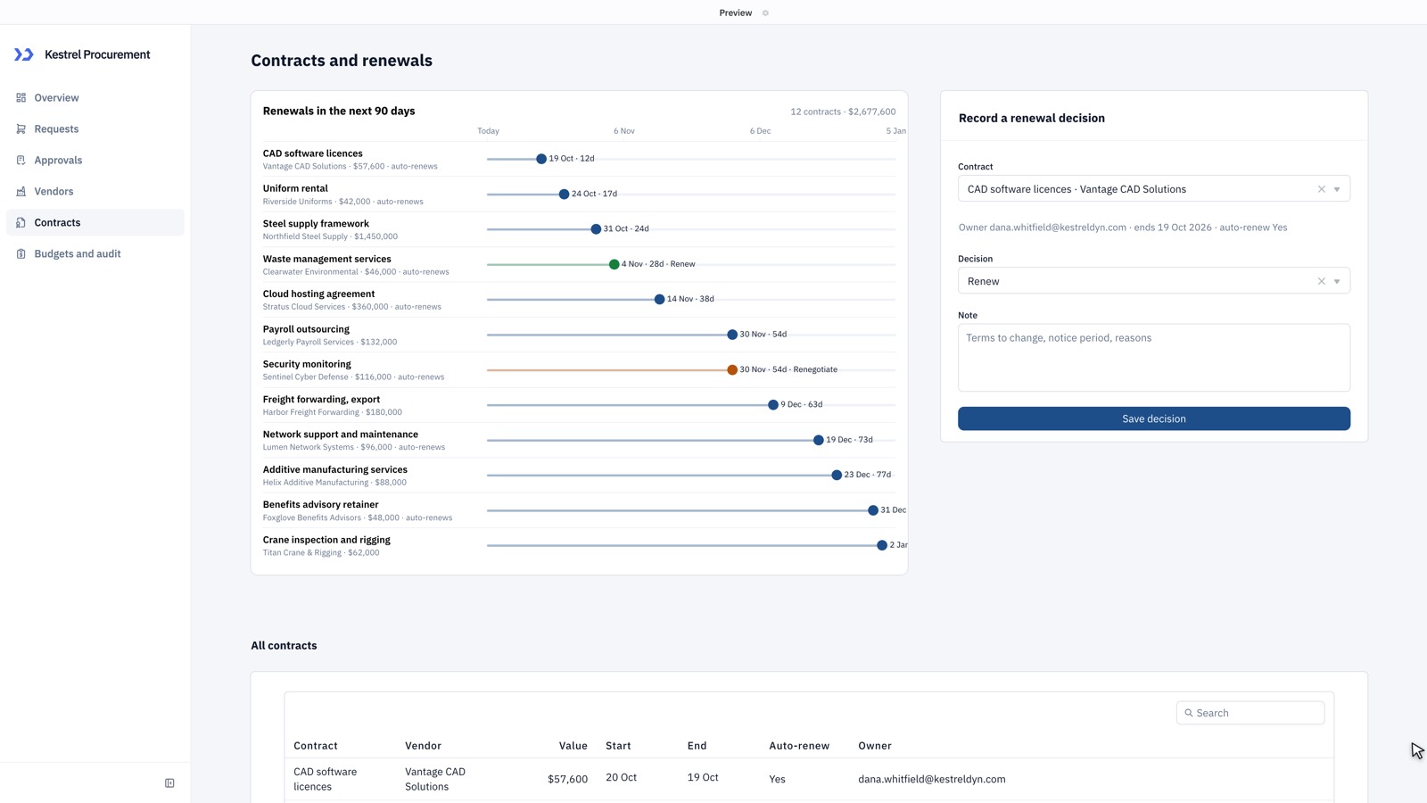This screenshot has height=803, width=1427.
Task: Clear the selected Contract field
Action: pyautogui.click(x=1322, y=189)
